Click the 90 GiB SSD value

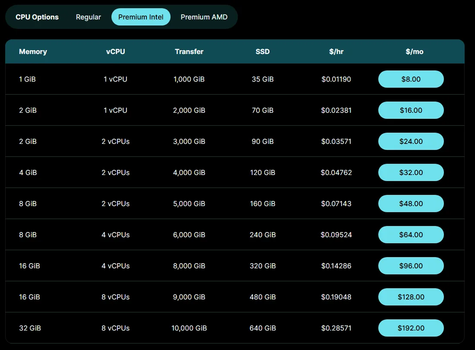(263, 142)
